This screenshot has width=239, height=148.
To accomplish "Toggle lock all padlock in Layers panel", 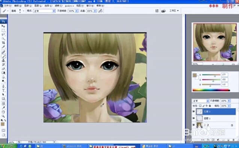I will click(x=210, y=105).
